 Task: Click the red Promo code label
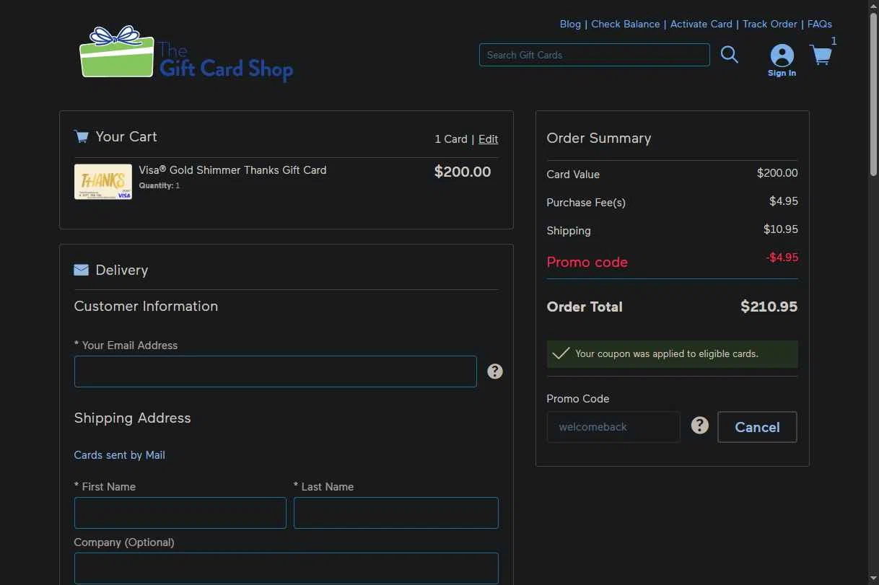click(587, 262)
